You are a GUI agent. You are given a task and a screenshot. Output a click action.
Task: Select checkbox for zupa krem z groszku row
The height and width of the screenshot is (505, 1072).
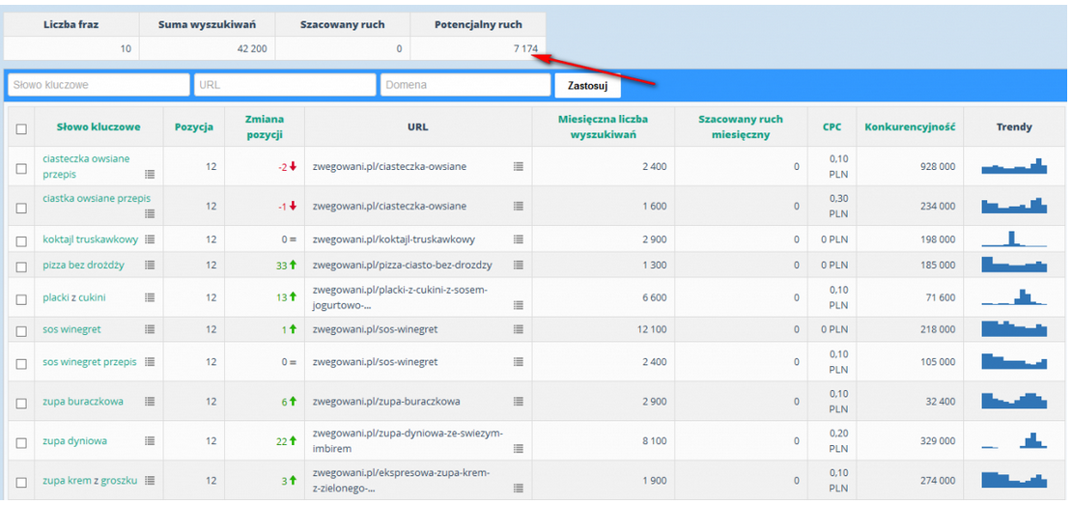21,483
